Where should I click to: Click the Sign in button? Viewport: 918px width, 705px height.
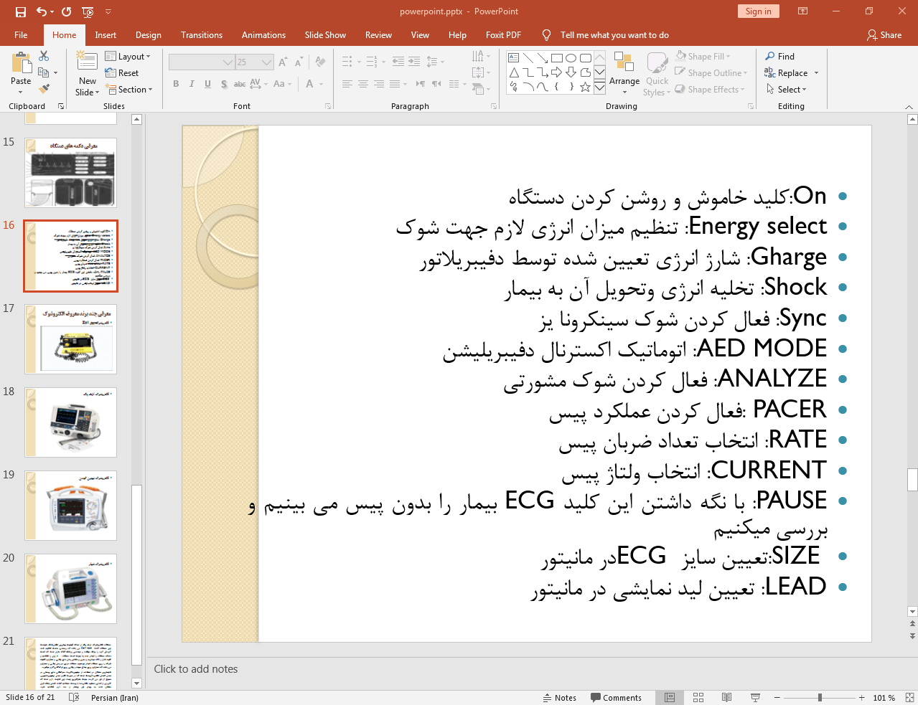click(758, 11)
